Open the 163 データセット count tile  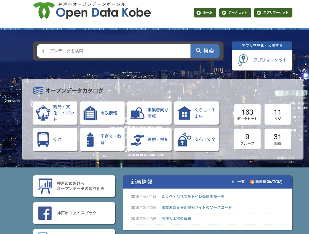click(x=247, y=114)
